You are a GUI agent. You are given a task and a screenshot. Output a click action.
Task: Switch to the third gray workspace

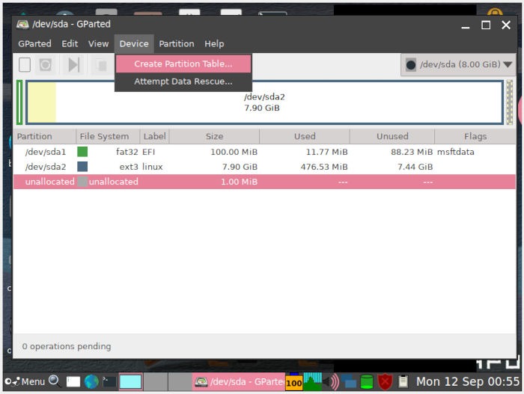tap(180, 381)
